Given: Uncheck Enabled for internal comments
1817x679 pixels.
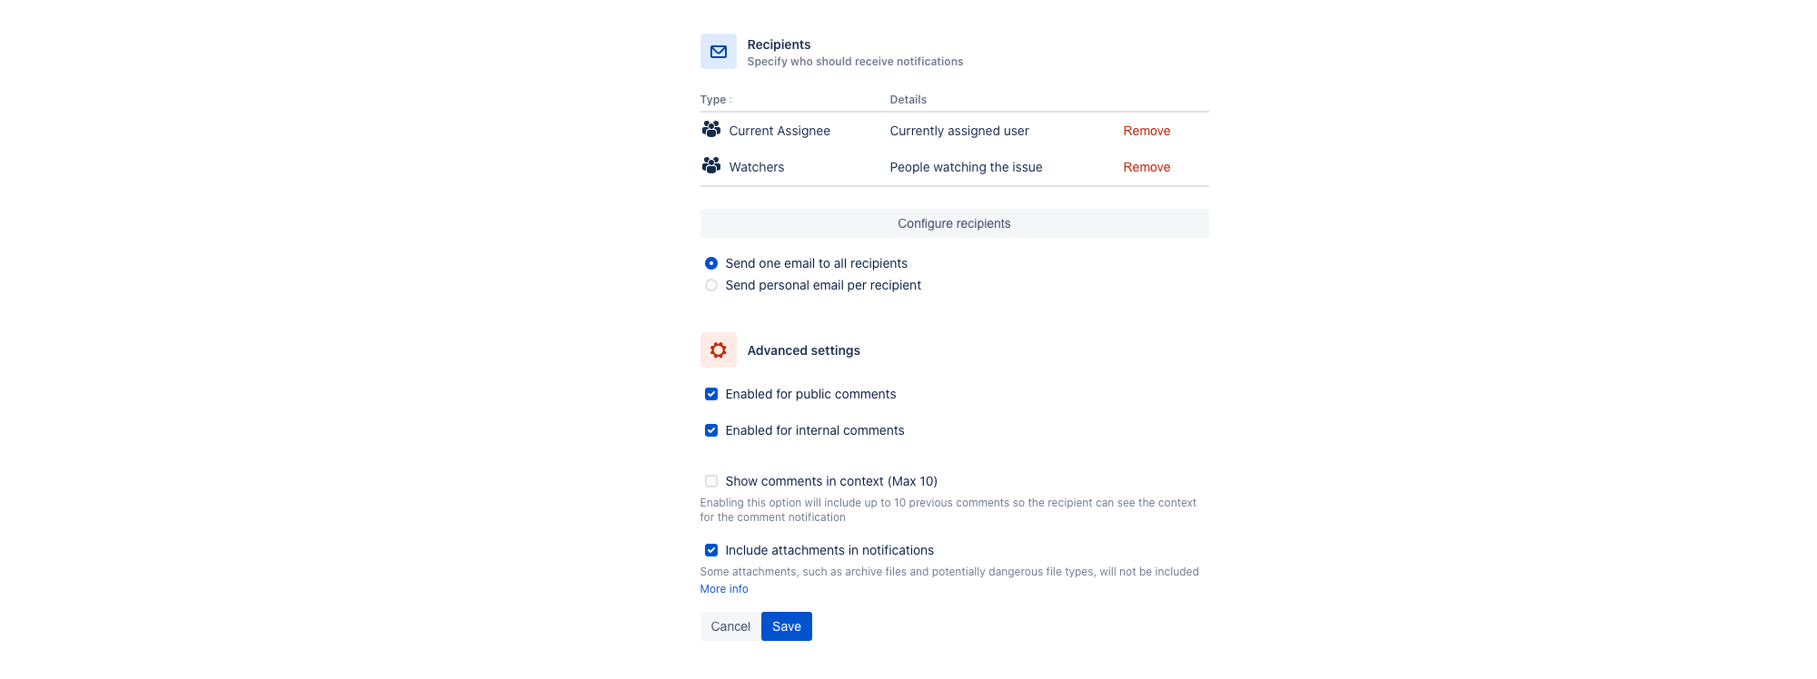Looking at the screenshot, I should [x=711, y=430].
